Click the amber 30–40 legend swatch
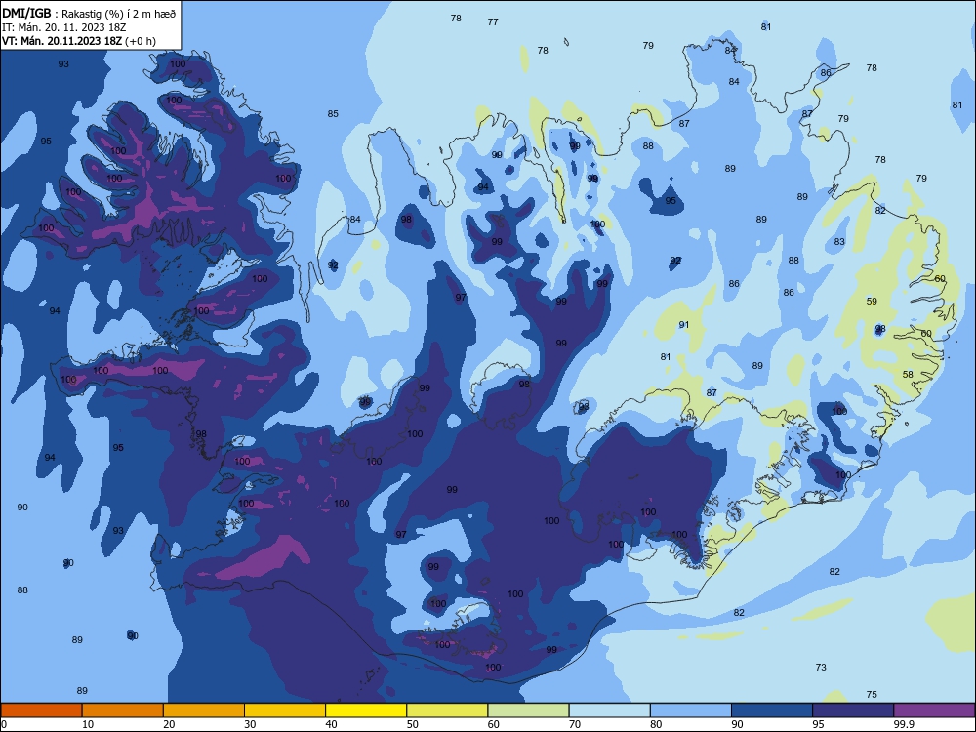 tap(285, 711)
